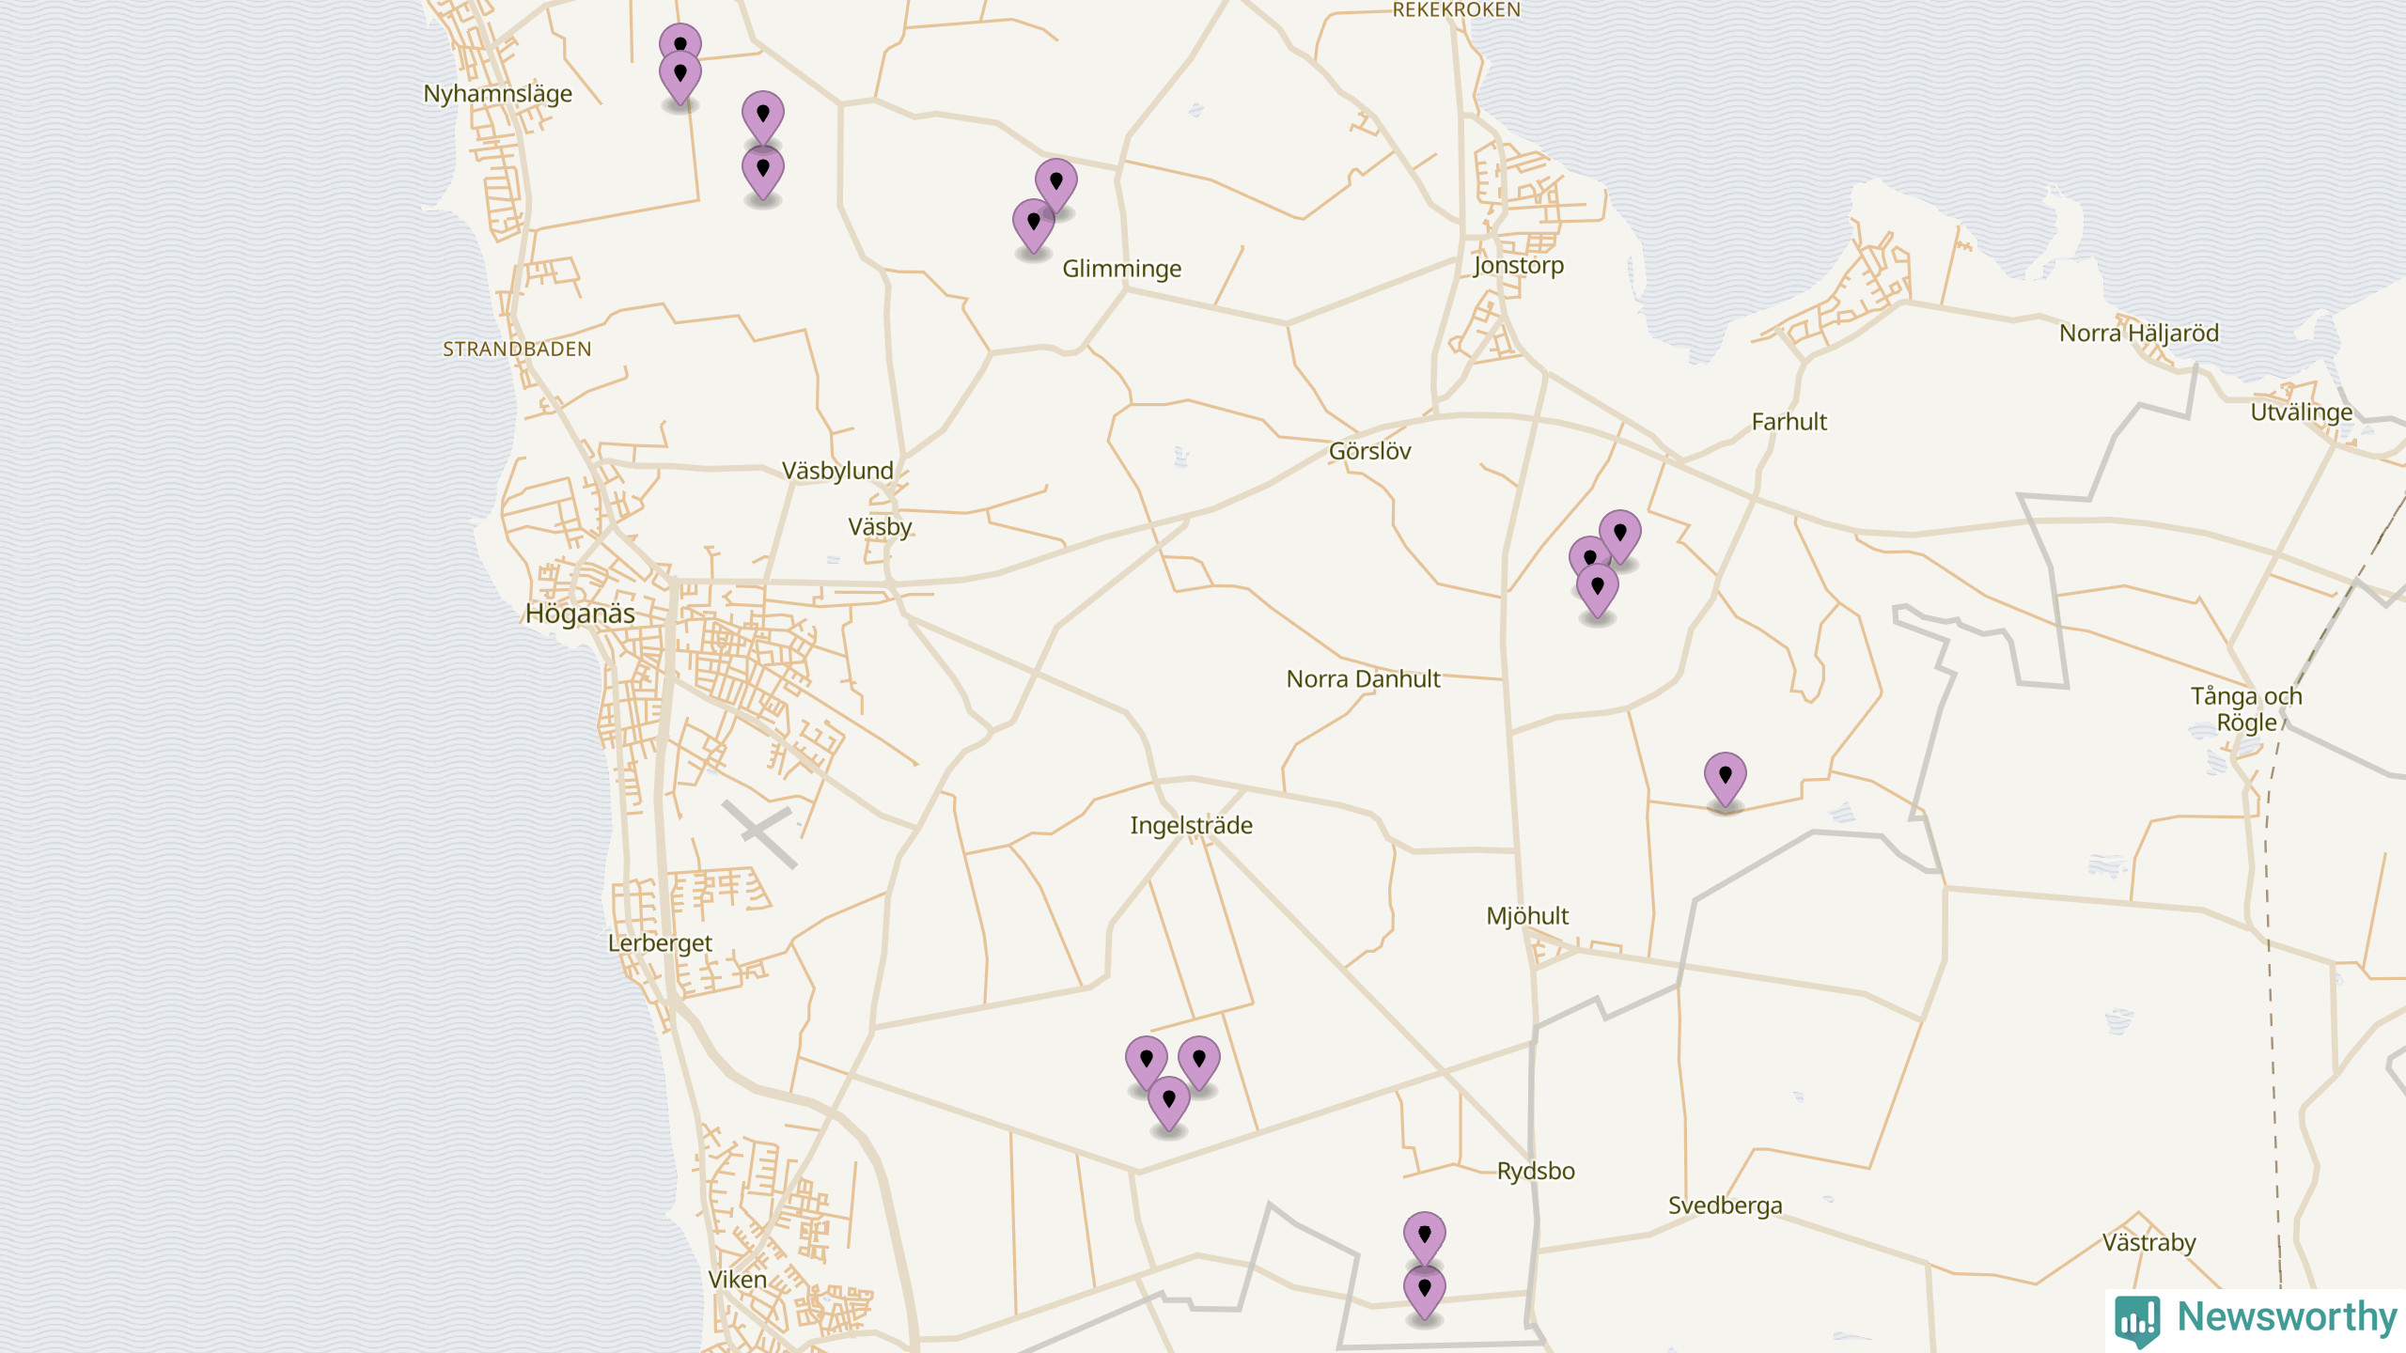The image size is (2406, 1353).
Task: Click the Svedberga place label
Action: 1725,1205
